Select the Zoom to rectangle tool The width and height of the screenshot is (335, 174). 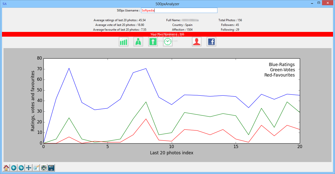pos(36,168)
